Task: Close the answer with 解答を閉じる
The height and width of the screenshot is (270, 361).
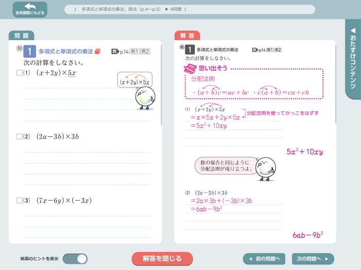Action: tap(162, 259)
